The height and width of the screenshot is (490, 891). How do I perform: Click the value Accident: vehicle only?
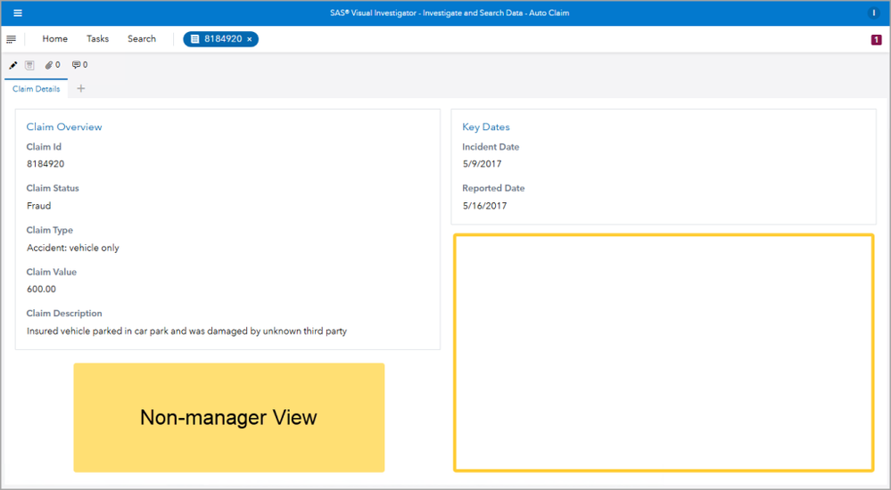(73, 248)
